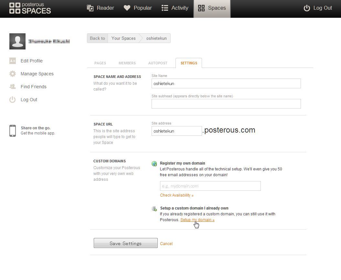
Task: Click the Activity list icon
Action: pos(165,8)
